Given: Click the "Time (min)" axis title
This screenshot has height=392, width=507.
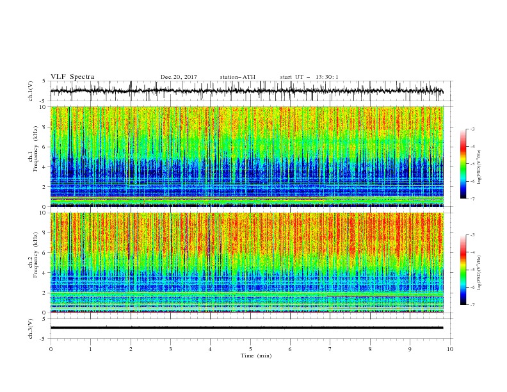Looking at the screenshot, I should click(256, 355).
